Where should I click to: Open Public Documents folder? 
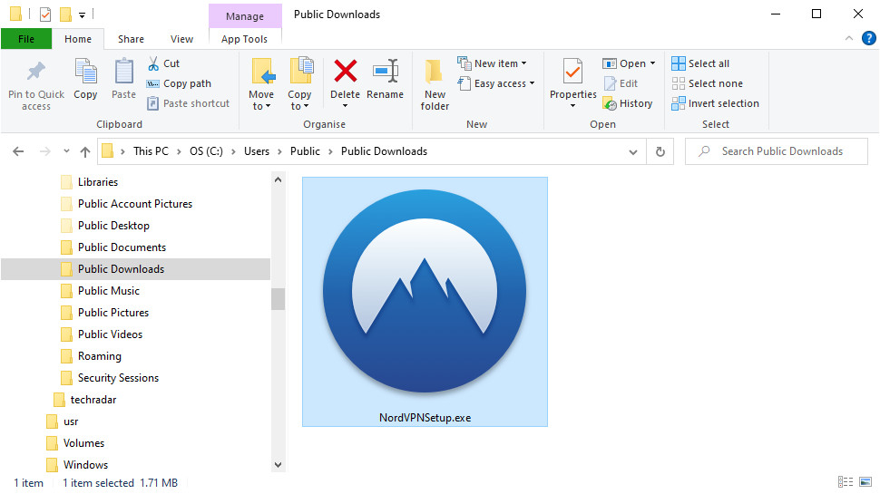point(122,247)
